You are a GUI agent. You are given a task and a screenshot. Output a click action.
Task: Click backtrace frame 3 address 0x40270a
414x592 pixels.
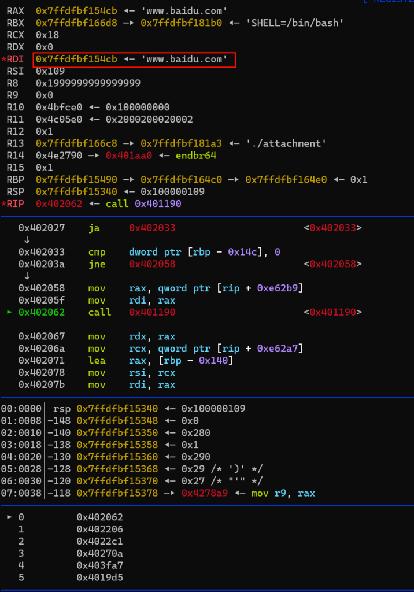coord(99,553)
